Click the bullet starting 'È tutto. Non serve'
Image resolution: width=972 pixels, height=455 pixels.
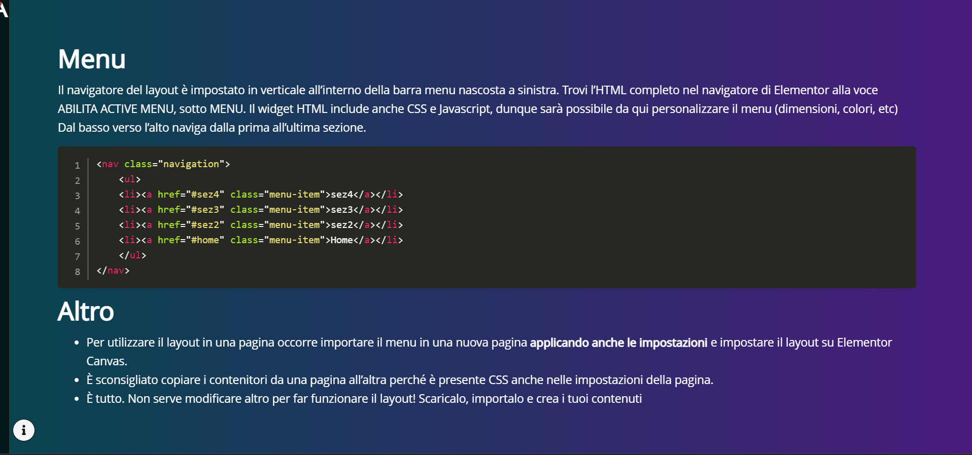coord(364,399)
